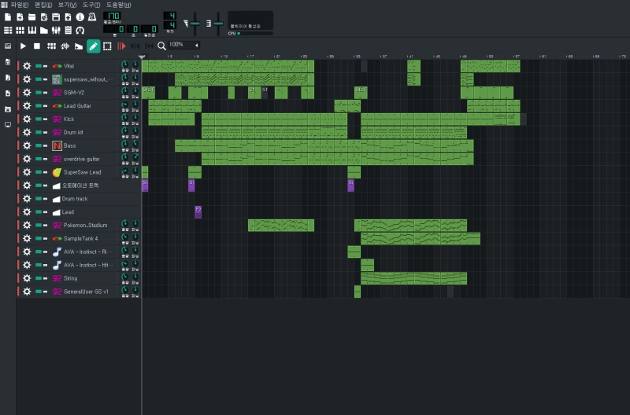The height and width of the screenshot is (415, 630).
Task: Mute the Vital track
Action: tap(38, 66)
